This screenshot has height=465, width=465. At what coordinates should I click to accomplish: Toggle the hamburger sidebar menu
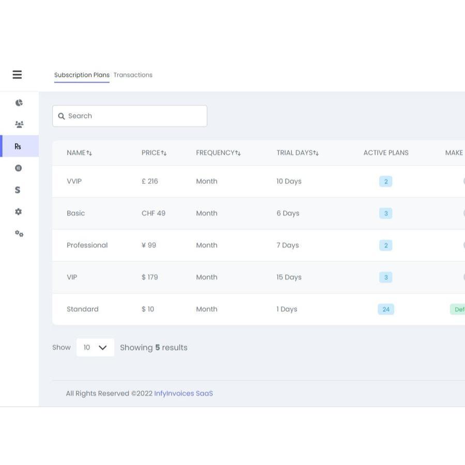(x=17, y=75)
